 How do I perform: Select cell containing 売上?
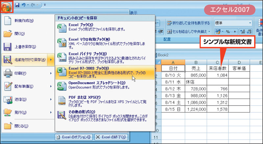(x=196, y=68)
